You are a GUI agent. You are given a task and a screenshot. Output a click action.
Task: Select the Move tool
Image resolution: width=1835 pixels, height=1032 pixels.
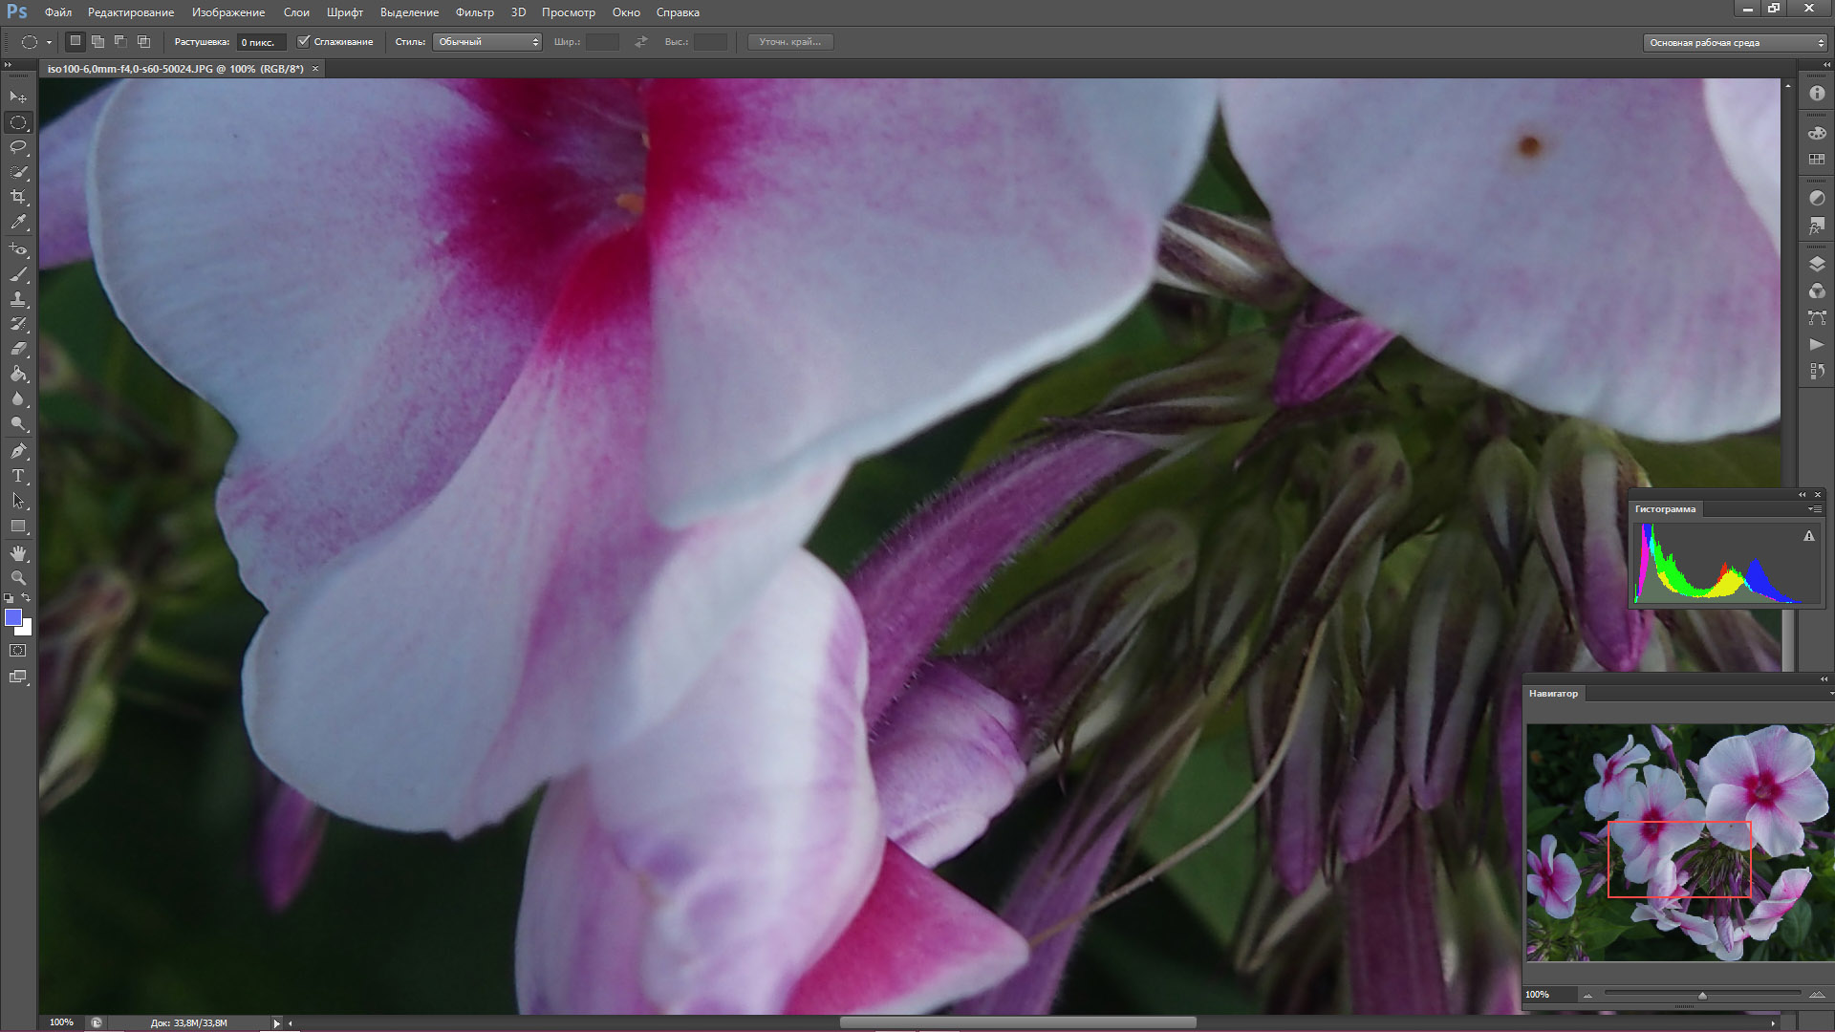(x=18, y=97)
